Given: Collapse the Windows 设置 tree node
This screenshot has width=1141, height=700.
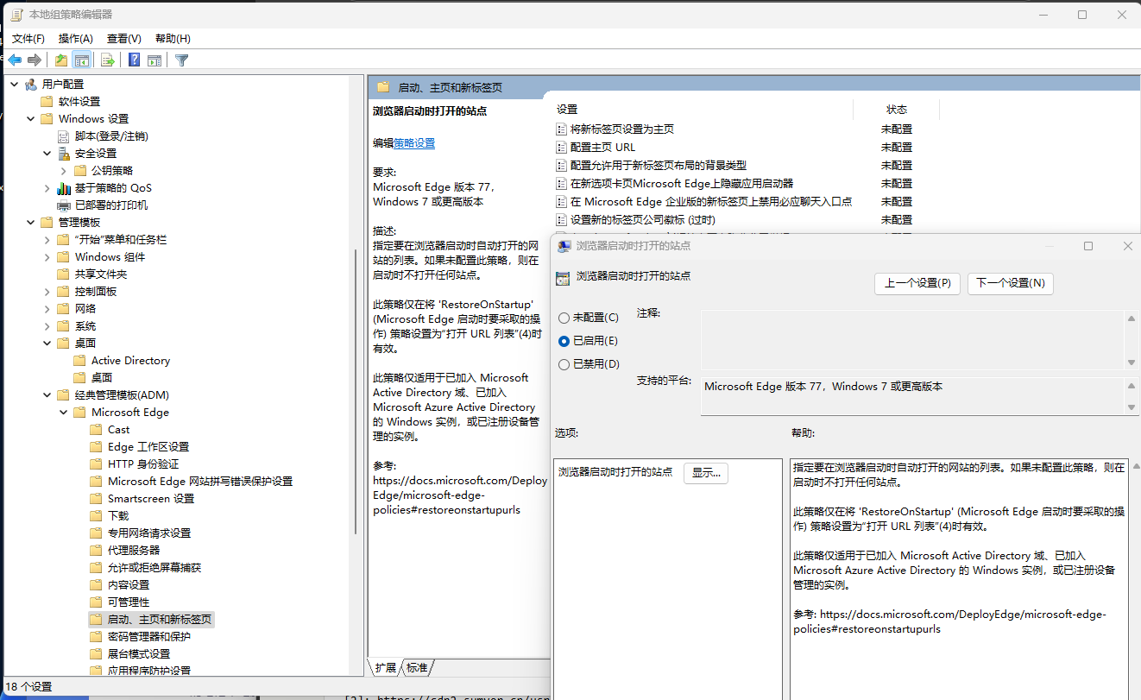Looking at the screenshot, I should point(30,119).
